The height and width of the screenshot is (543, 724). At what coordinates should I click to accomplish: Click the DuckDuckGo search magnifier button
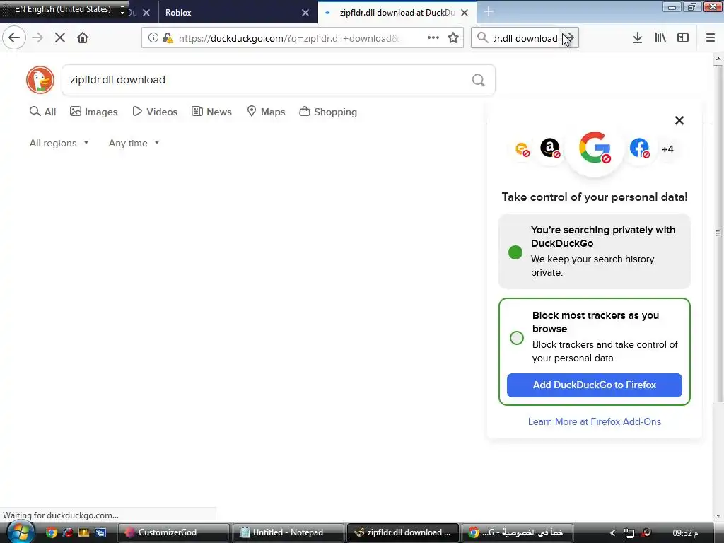point(479,81)
